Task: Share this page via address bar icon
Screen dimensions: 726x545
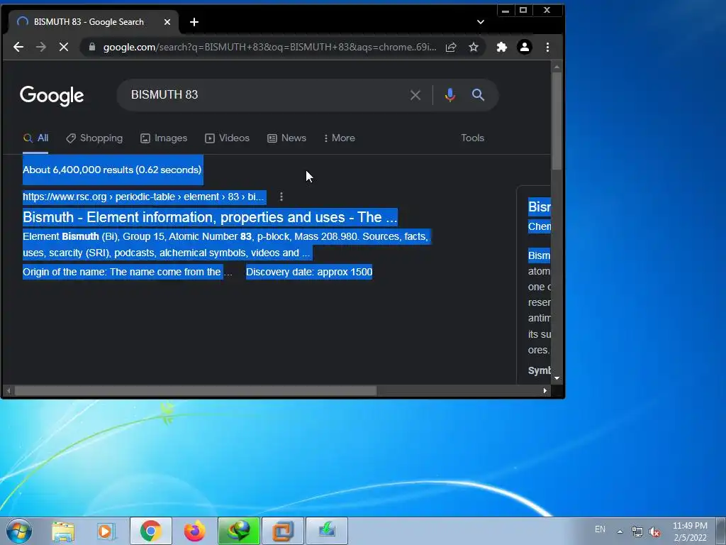Action: tap(451, 47)
